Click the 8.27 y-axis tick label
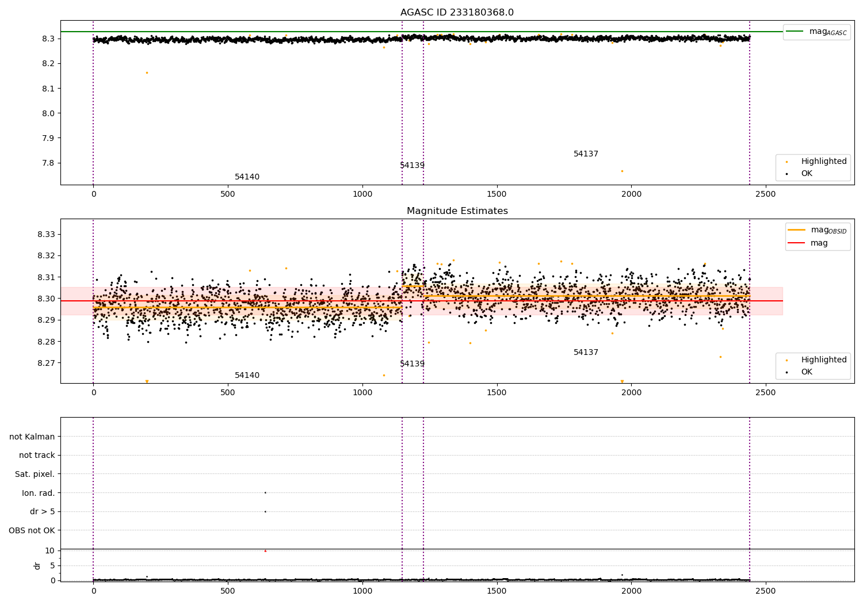Viewport: 863px width, 604px height. coord(46,363)
